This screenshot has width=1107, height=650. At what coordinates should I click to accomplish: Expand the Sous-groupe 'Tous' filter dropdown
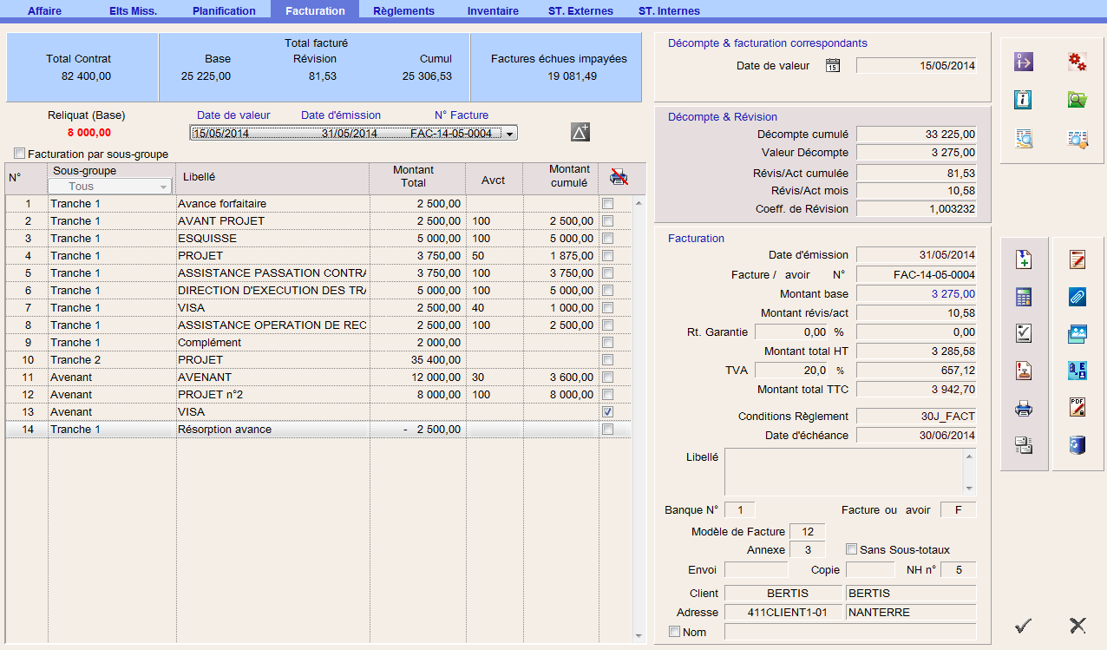tap(163, 187)
